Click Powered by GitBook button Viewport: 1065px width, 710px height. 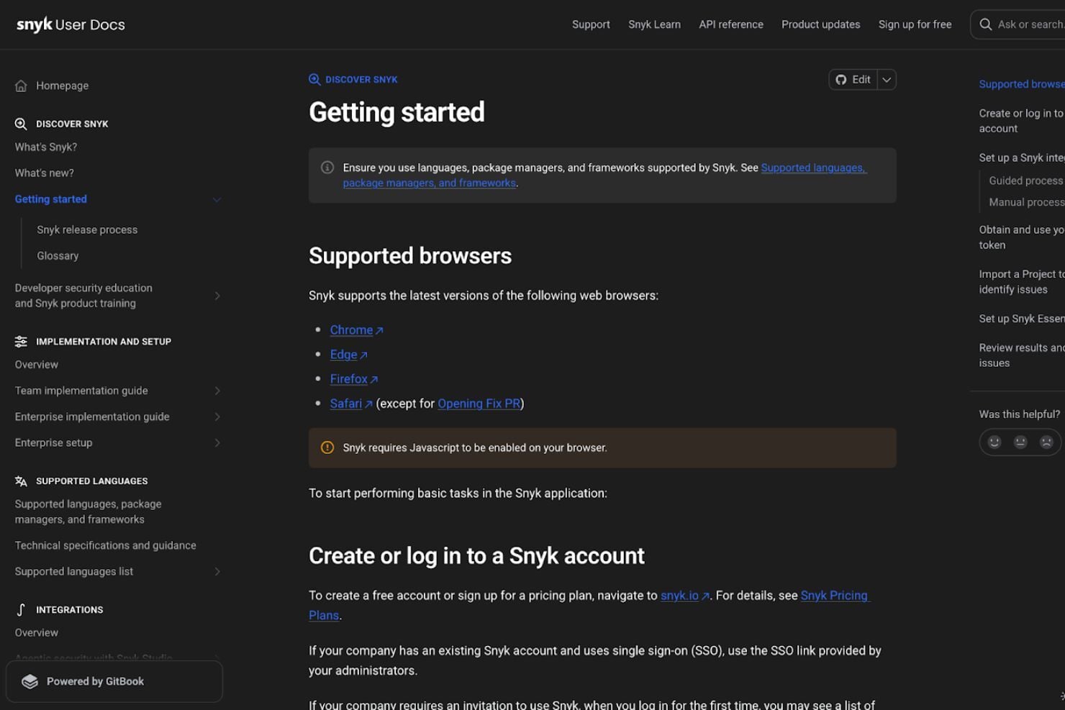[114, 681]
